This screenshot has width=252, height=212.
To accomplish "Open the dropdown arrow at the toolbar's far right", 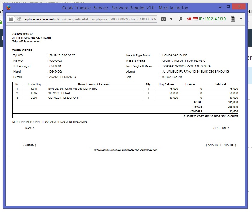I will coord(241,19).
